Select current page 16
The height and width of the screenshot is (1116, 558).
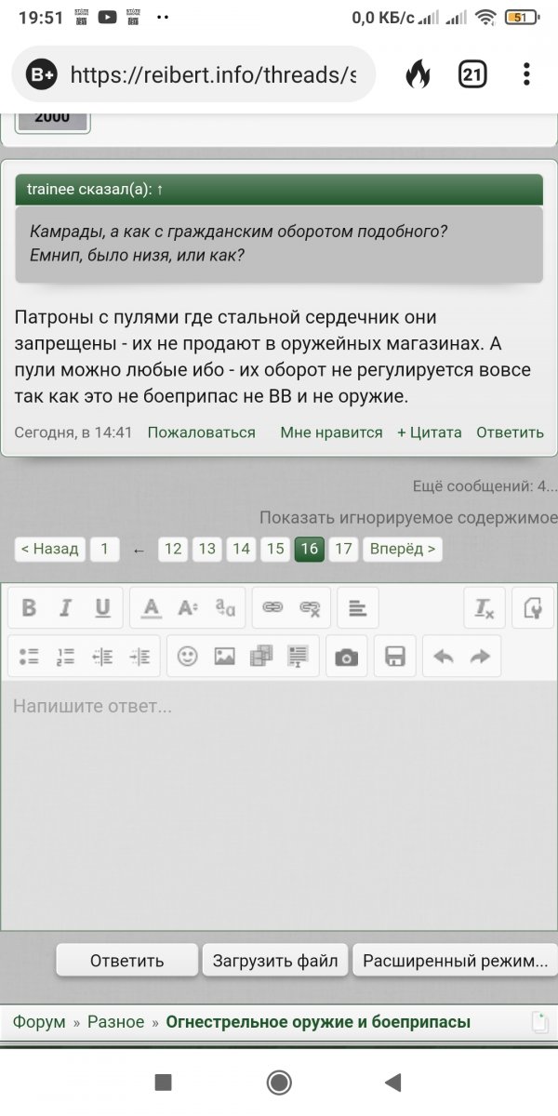coord(309,549)
